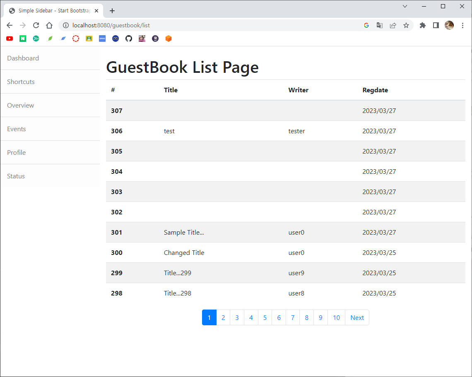Select the active page 1 button

209,317
